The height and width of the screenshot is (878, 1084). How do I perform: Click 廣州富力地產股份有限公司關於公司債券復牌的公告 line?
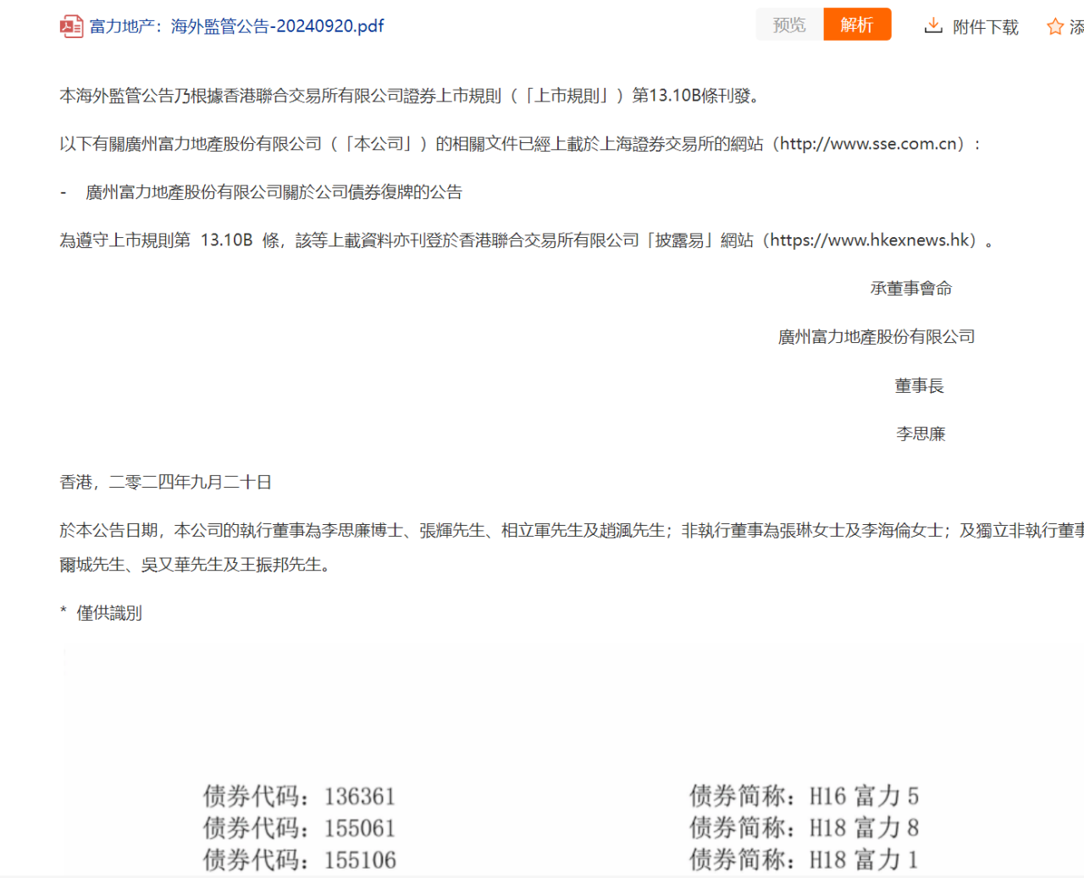click(x=274, y=192)
